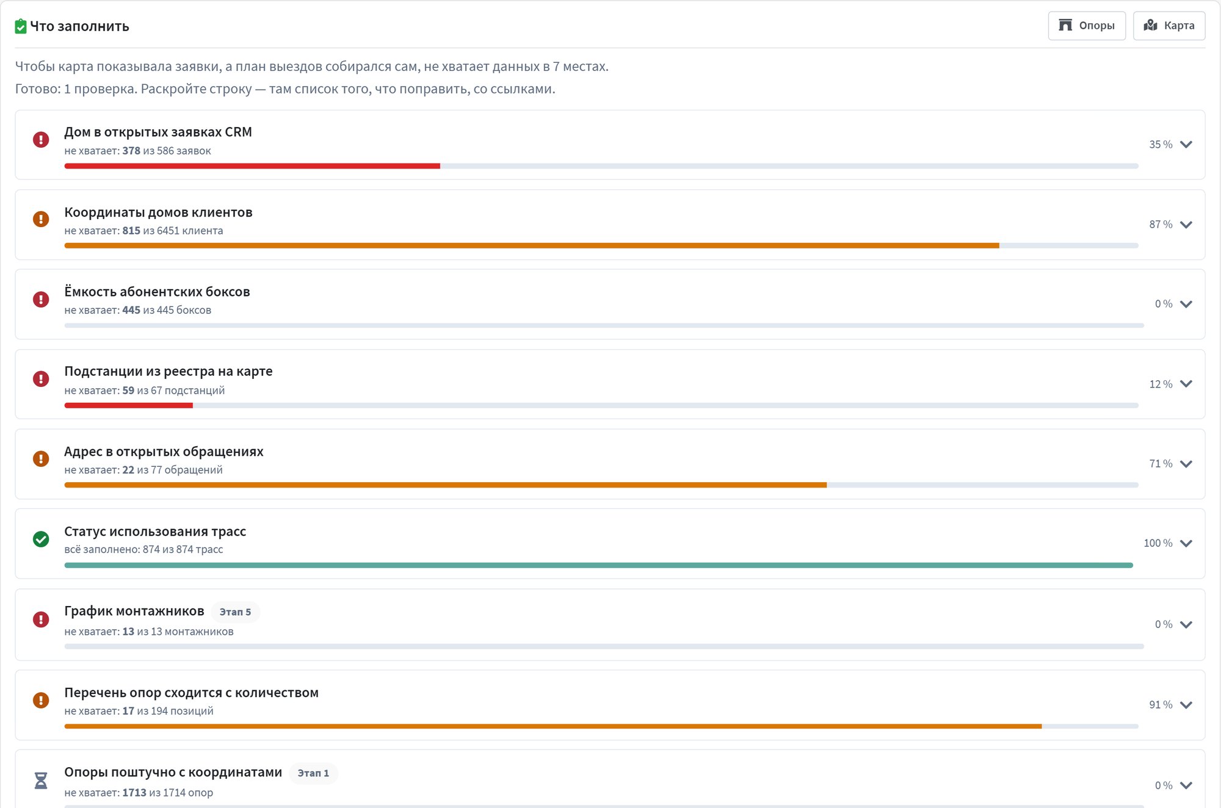Click red alert icon for 'Подстанции из реестра на карте'
This screenshot has height=808, width=1221.
(x=41, y=379)
